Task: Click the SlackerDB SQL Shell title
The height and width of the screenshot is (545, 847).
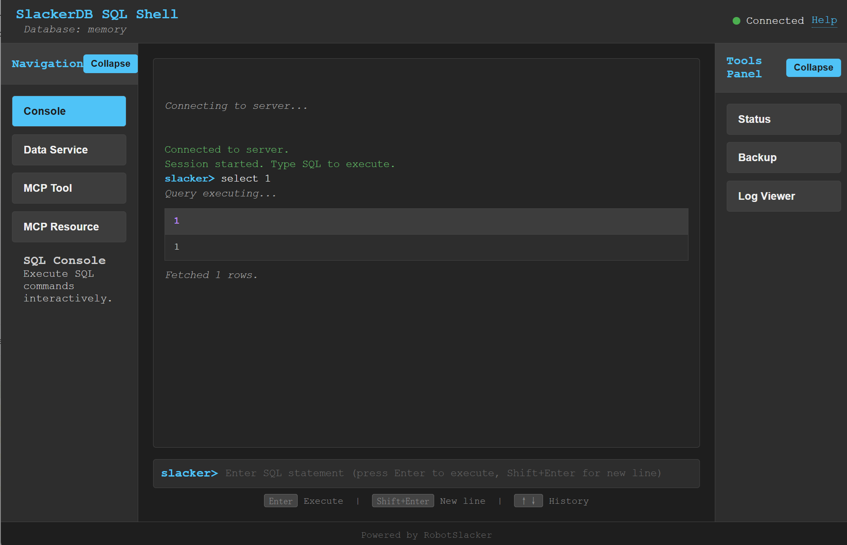Action: point(97,14)
